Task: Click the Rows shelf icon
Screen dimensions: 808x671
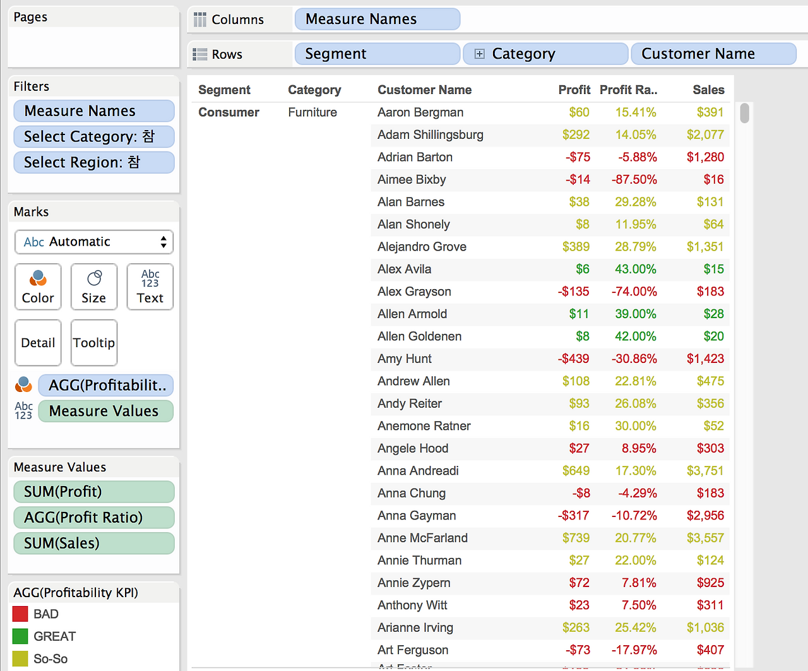Action: tap(200, 54)
